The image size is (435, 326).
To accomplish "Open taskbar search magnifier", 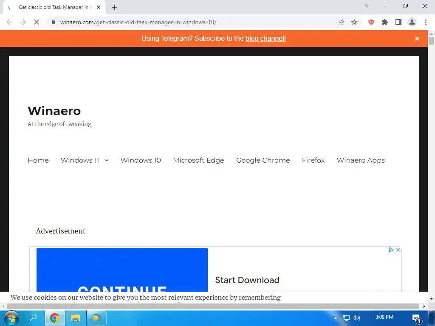I will [33, 318].
